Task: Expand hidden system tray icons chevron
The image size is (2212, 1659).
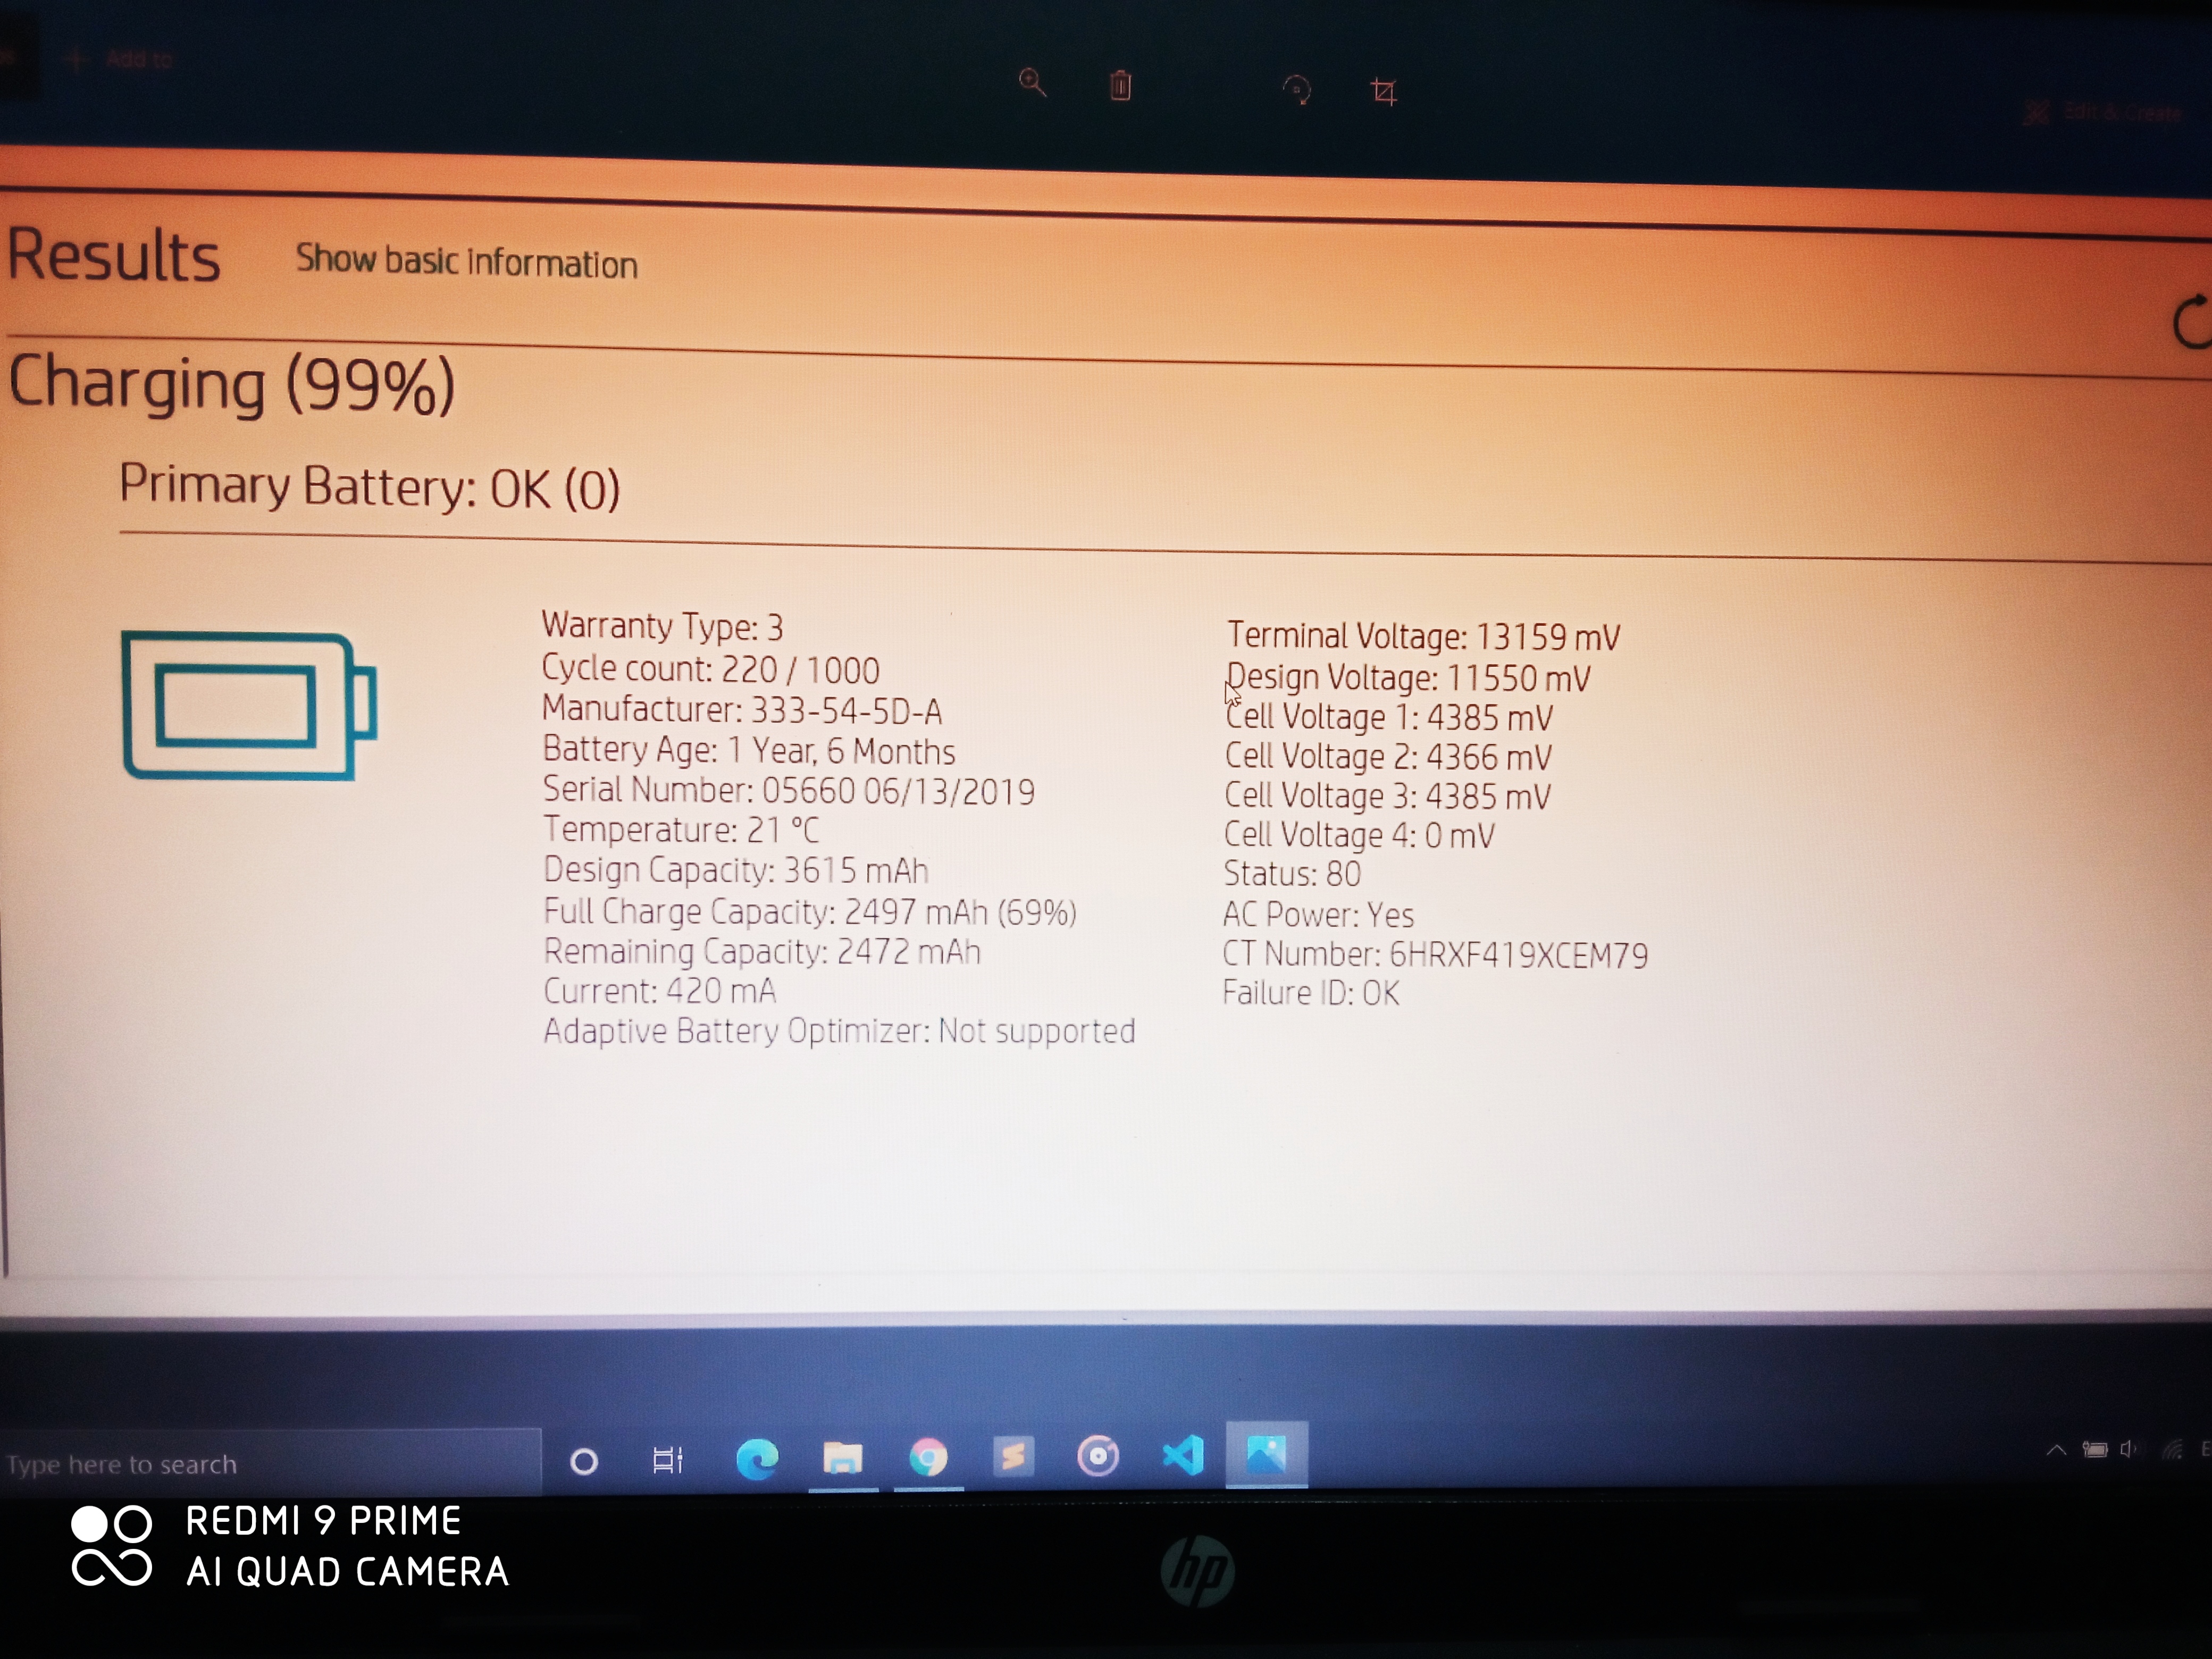Action: tap(2056, 1449)
